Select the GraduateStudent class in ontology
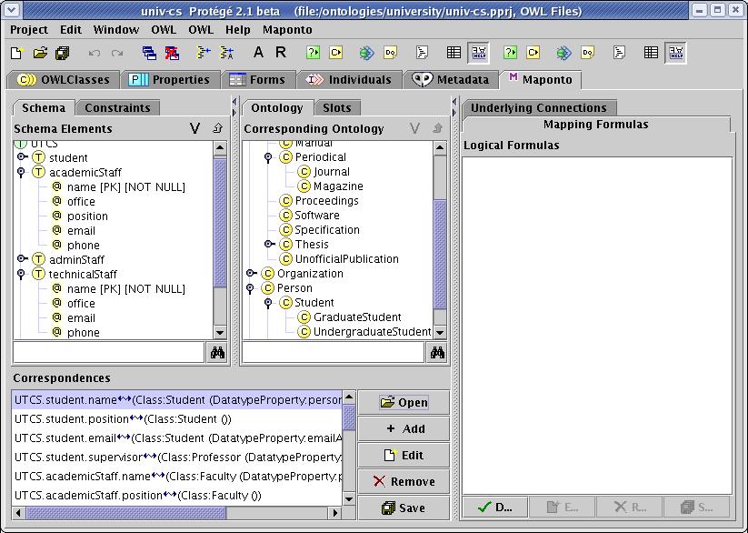 [357, 317]
